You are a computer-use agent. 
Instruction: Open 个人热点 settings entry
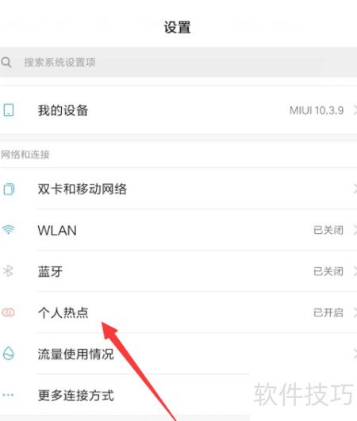(178, 312)
